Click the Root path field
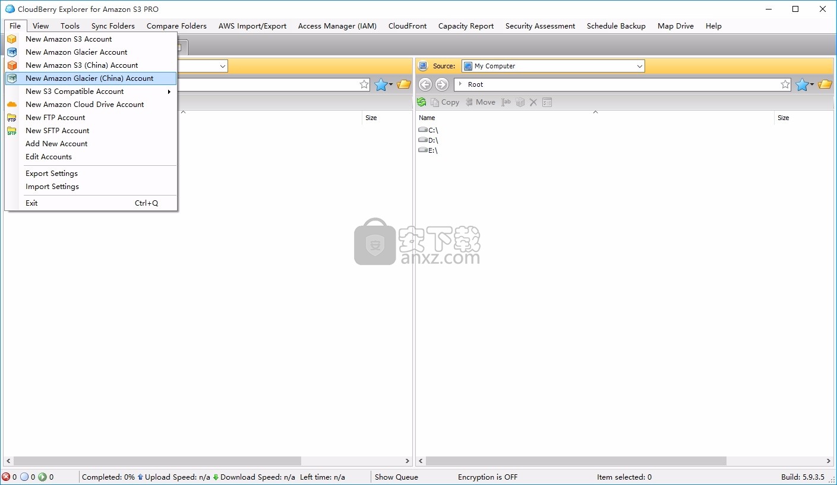 tap(624, 84)
